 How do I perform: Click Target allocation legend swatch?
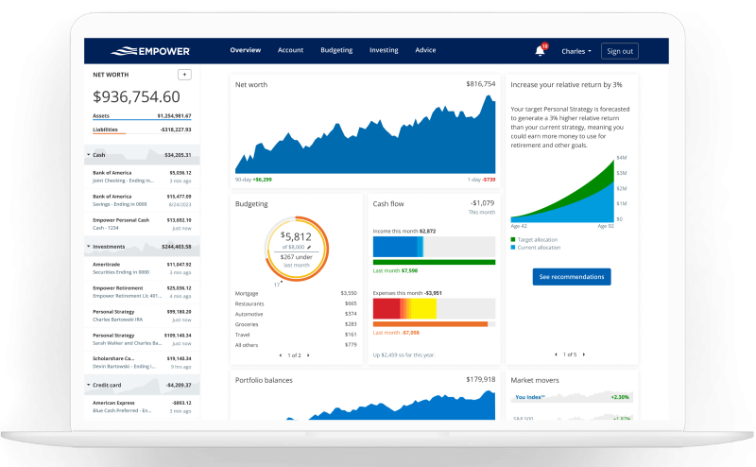[513, 240]
